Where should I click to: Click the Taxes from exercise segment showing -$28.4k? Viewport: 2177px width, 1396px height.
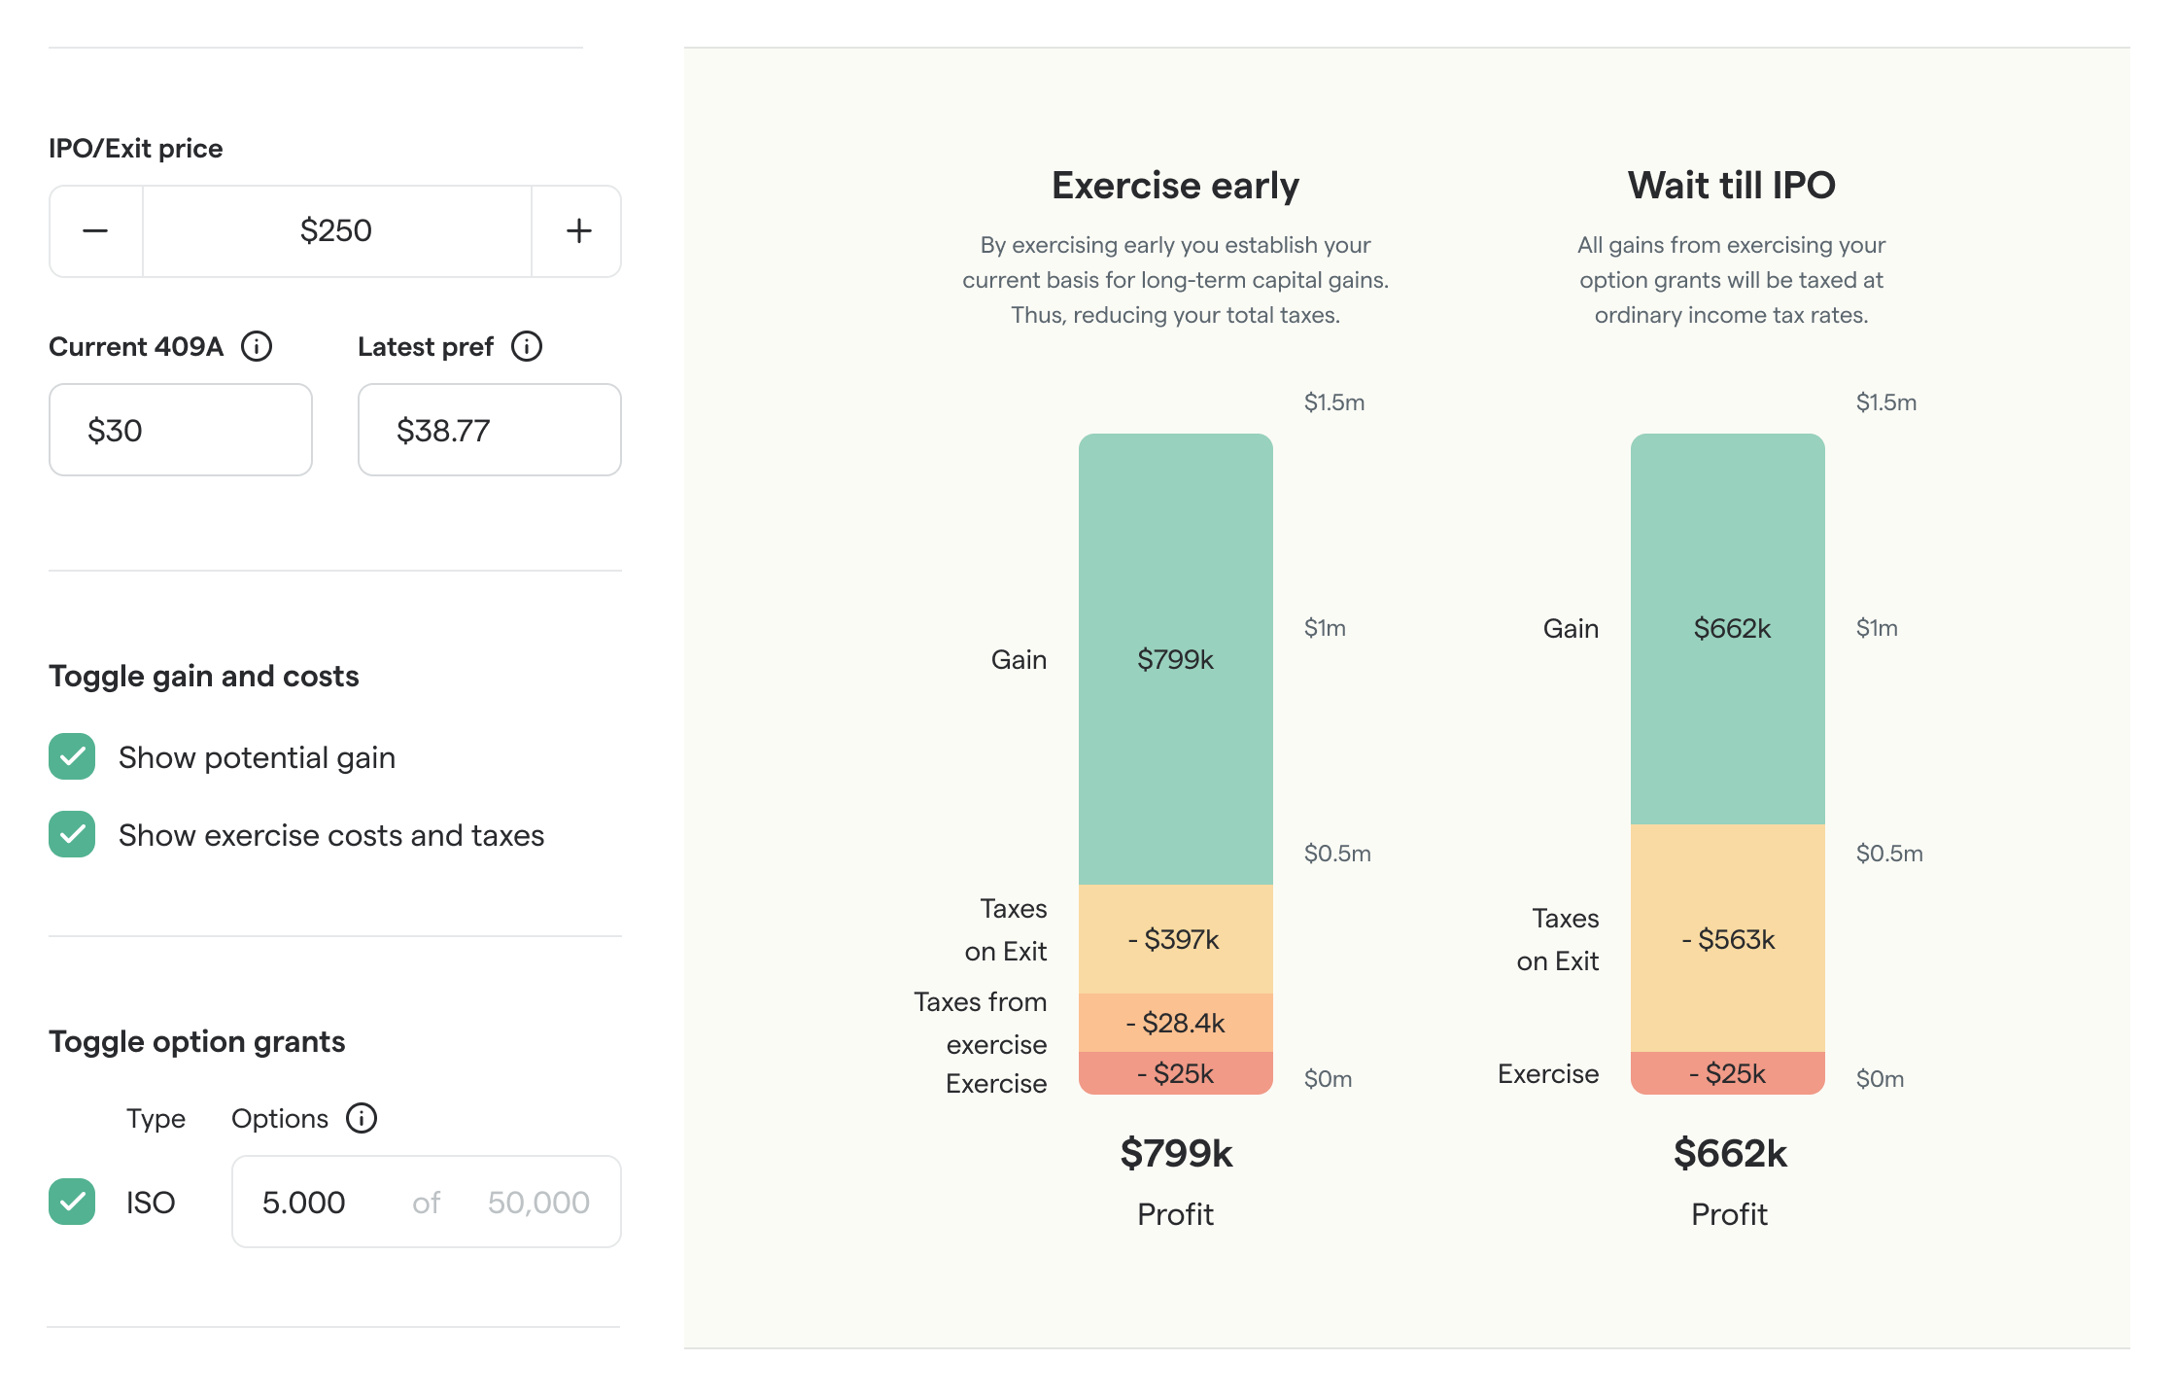(1175, 1023)
